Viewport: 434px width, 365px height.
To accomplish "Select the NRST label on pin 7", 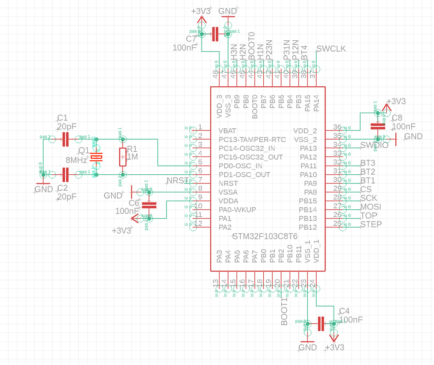I will point(177,181).
